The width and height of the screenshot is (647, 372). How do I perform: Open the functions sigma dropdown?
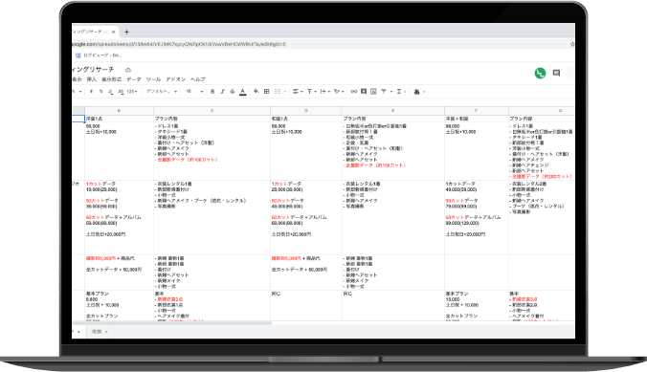[x=401, y=92]
